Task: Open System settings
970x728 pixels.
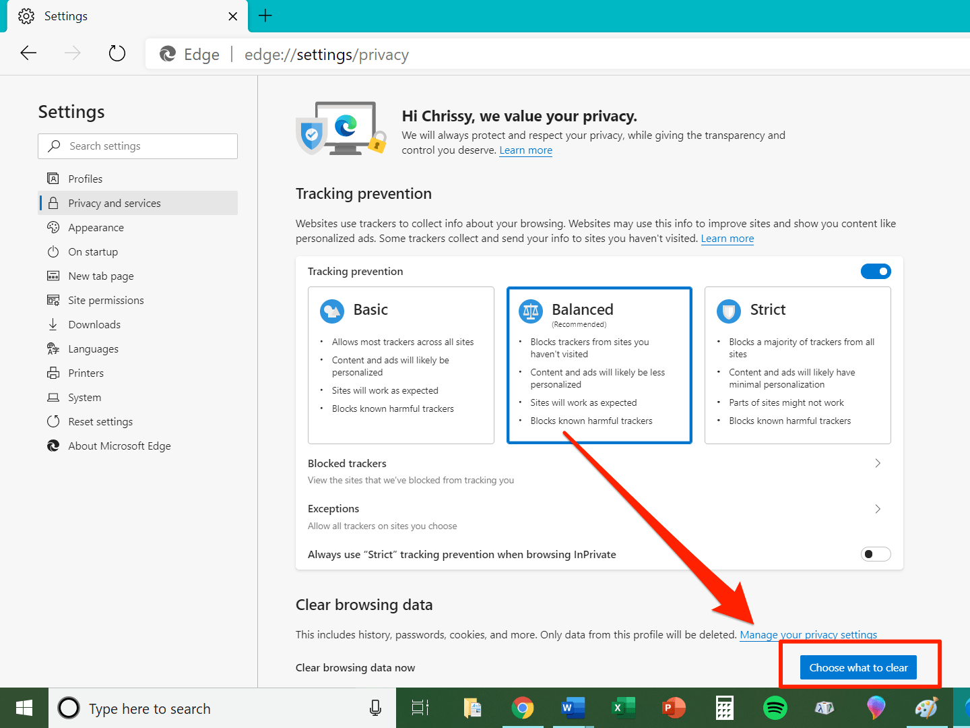Action: [138, 397]
